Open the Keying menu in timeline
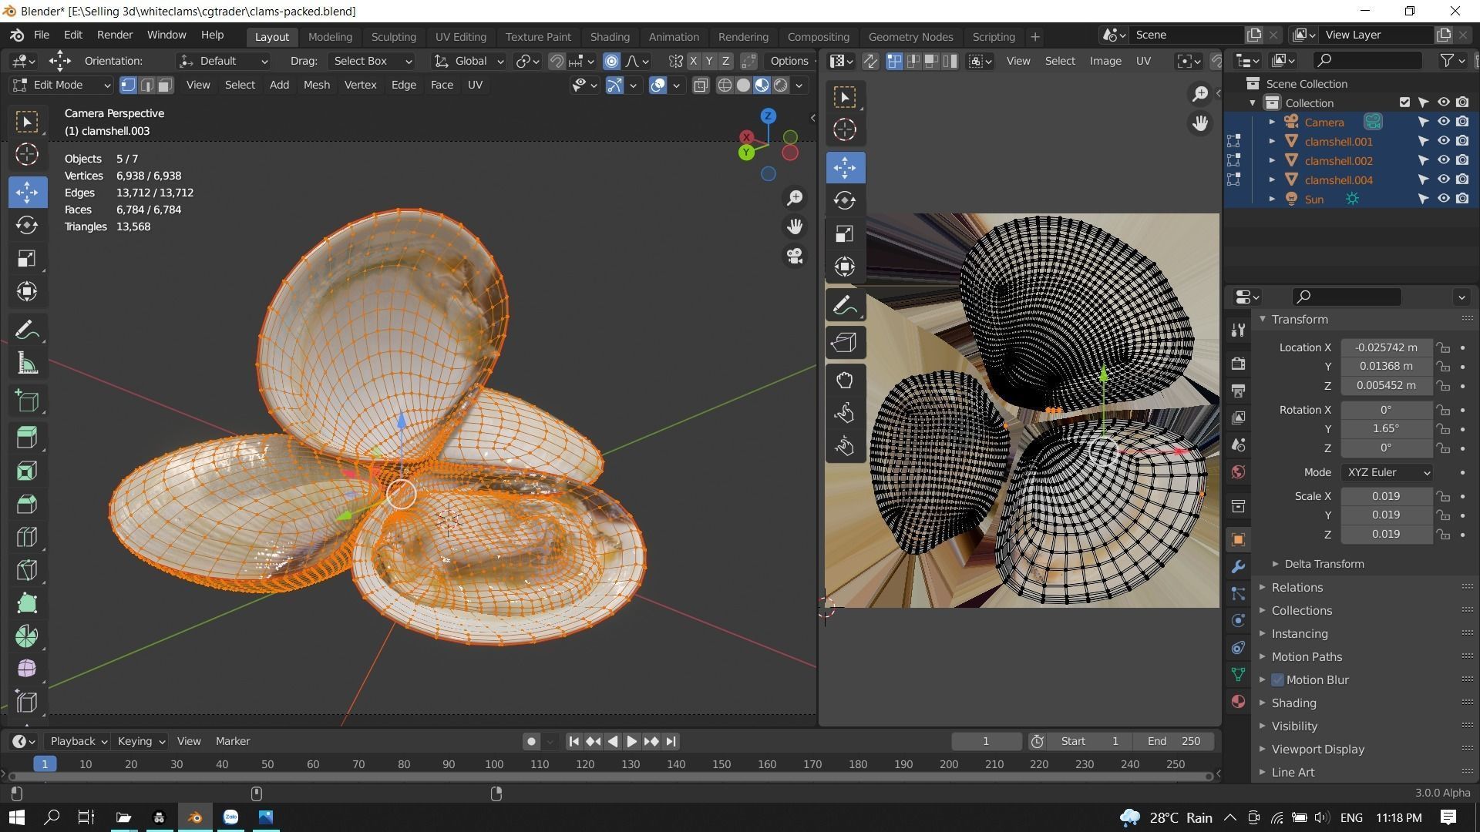Image resolution: width=1480 pixels, height=832 pixels. click(x=141, y=741)
